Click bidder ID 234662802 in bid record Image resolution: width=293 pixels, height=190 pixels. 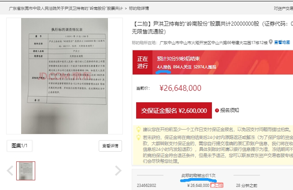click(x=146, y=185)
